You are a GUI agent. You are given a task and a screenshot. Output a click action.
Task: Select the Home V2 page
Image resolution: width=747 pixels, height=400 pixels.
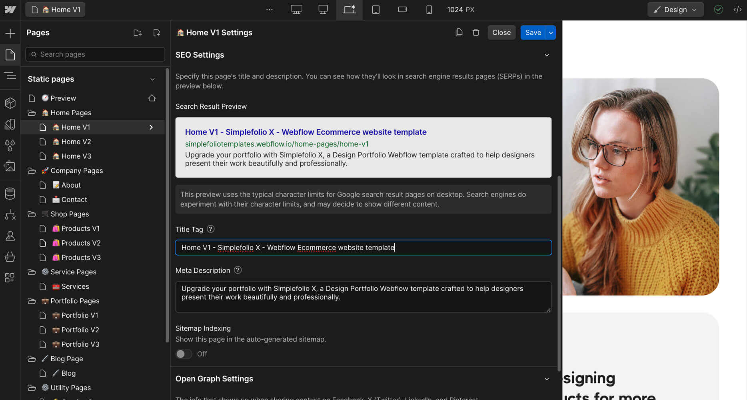click(x=92, y=142)
